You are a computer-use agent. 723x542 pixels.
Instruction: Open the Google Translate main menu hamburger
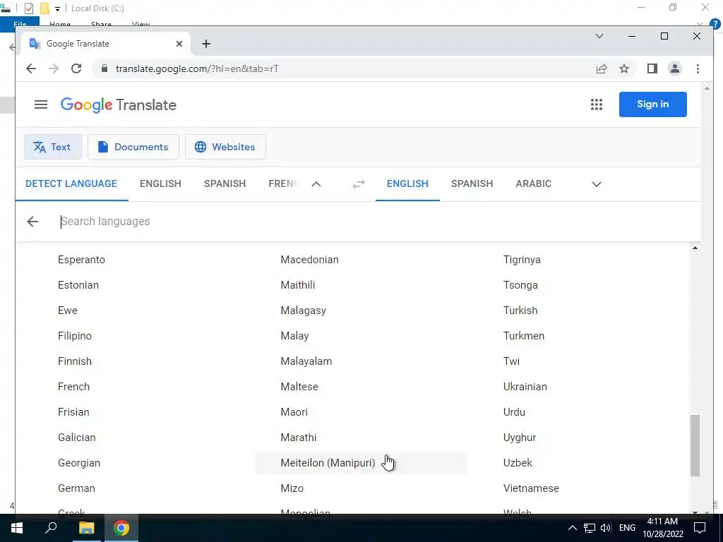click(40, 104)
